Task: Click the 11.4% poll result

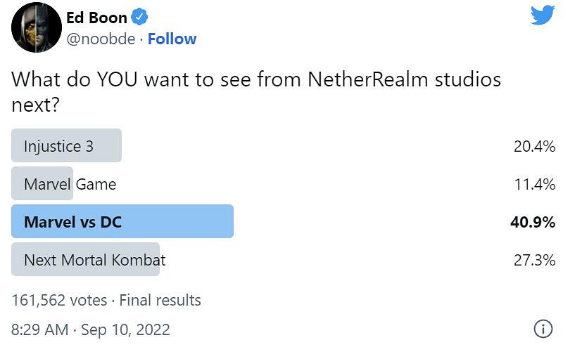Action: pyautogui.click(x=535, y=184)
